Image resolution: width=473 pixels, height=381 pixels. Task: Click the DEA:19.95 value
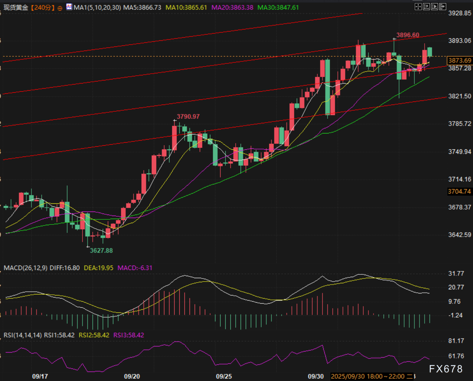98,268
